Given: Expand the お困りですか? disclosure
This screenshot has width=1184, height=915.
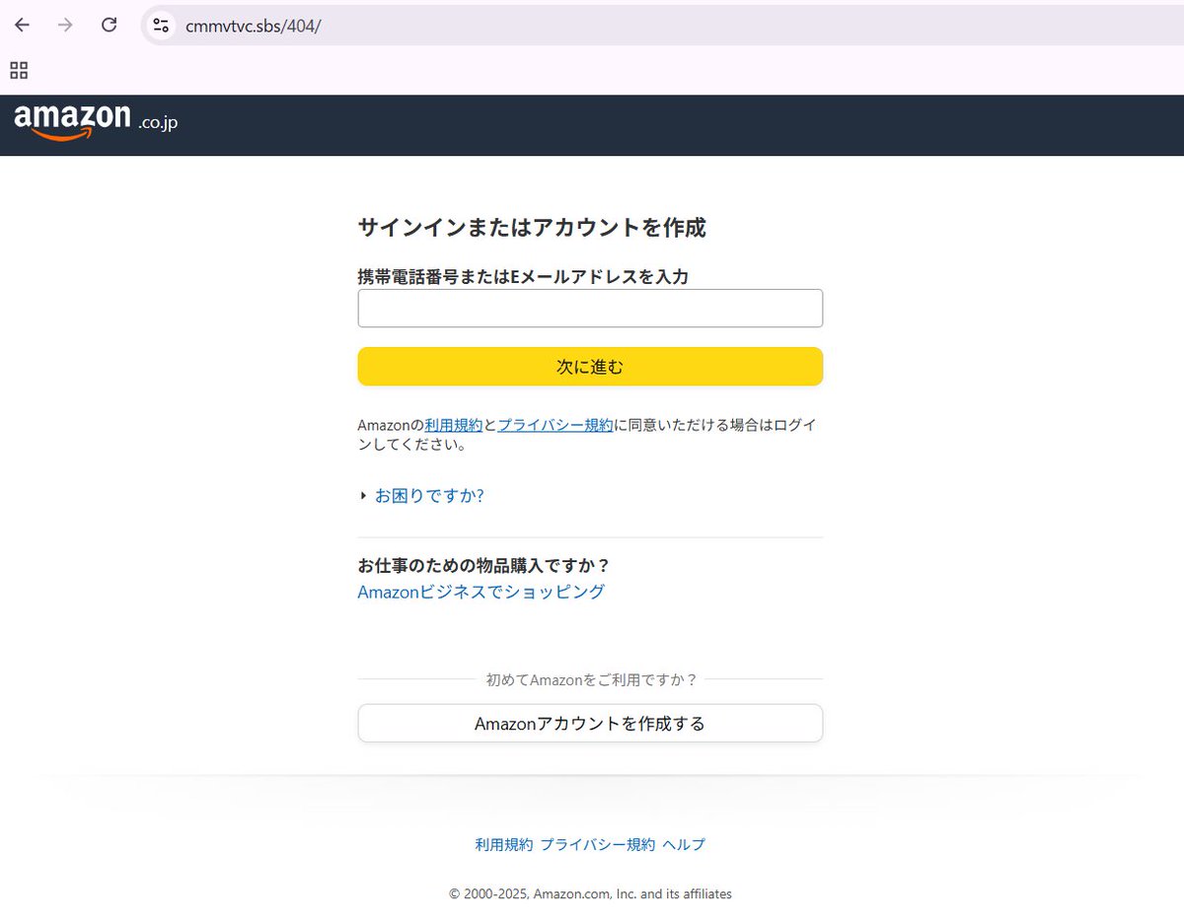Looking at the screenshot, I should click(423, 495).
